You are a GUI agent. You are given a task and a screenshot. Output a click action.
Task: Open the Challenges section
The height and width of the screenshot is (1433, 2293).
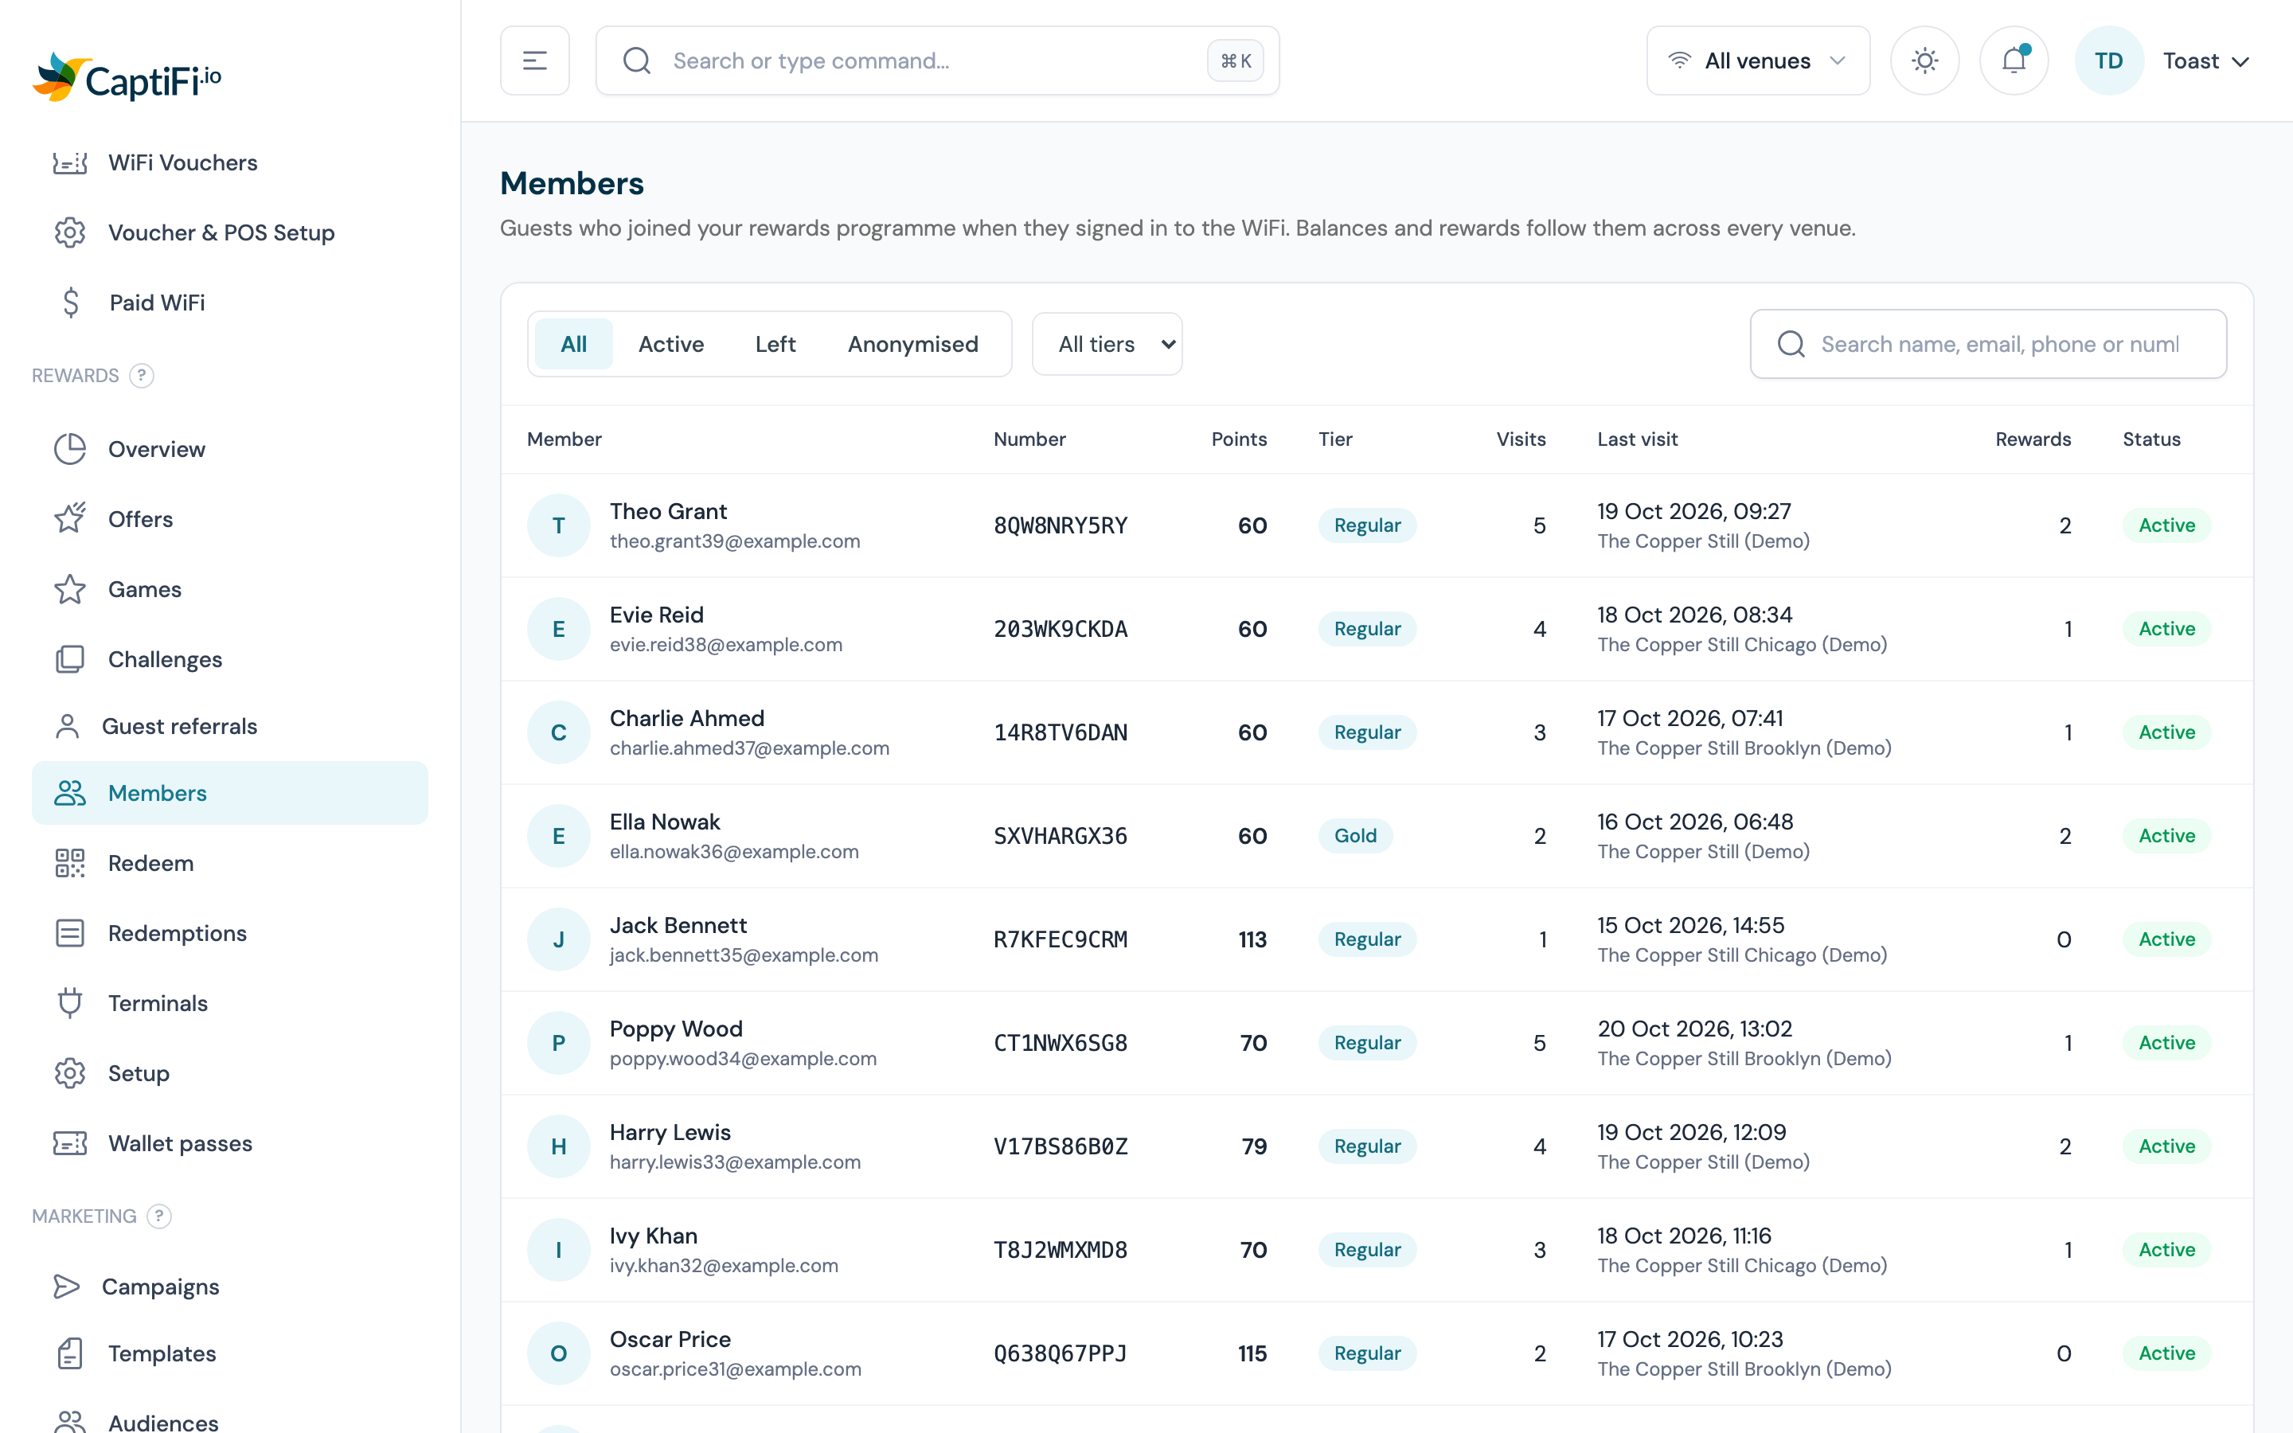click(x=229, y=660)
